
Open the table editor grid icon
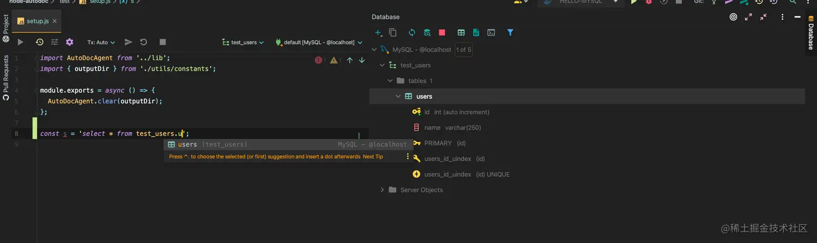point(461,33)
